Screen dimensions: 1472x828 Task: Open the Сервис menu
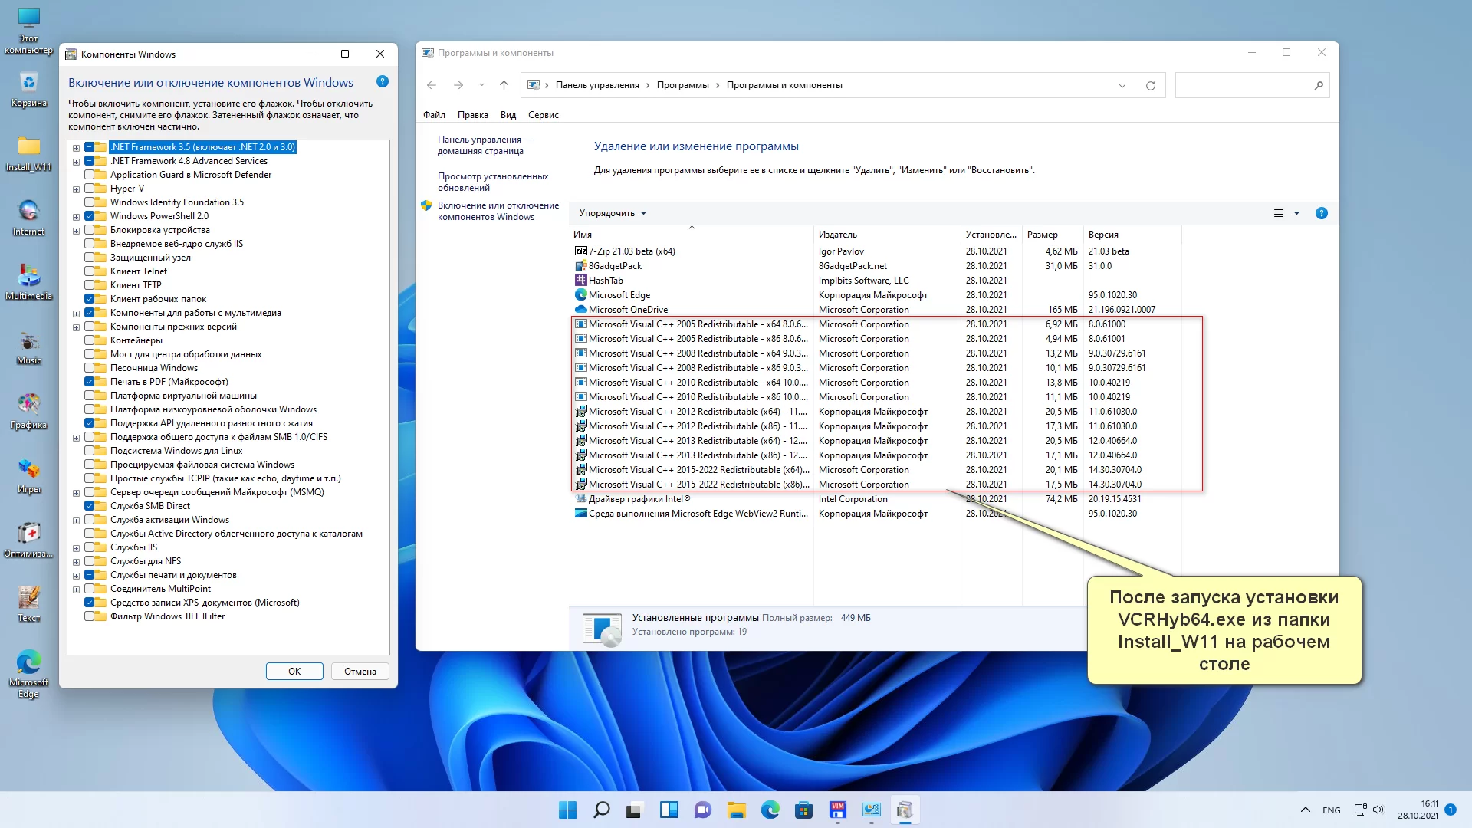[543, 115]
